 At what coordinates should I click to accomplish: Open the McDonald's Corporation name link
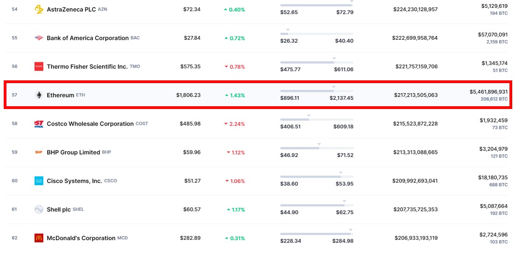pyautogui.click(x=81, y=238)
